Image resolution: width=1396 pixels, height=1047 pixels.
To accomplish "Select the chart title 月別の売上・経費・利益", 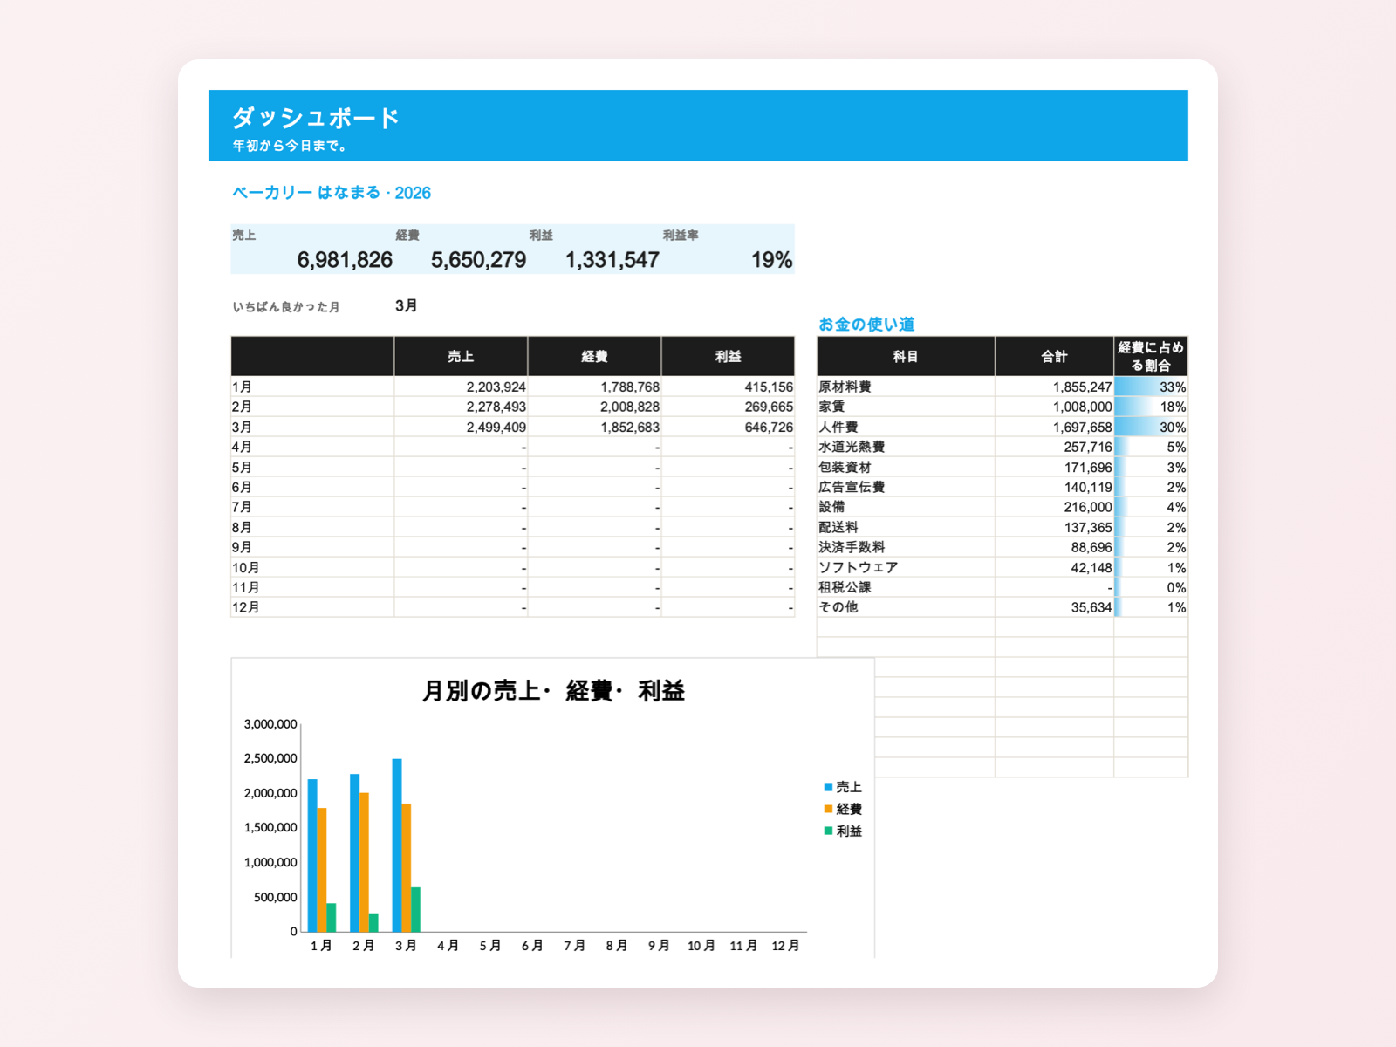I will pyautogui.click(x=553, y=691).
